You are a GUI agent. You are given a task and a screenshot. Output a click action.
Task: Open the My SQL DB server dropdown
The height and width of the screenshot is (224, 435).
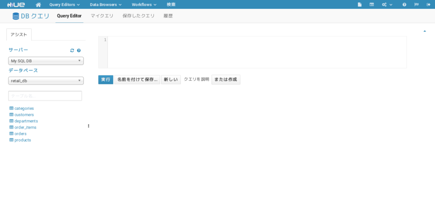click(x=46, y=61)
